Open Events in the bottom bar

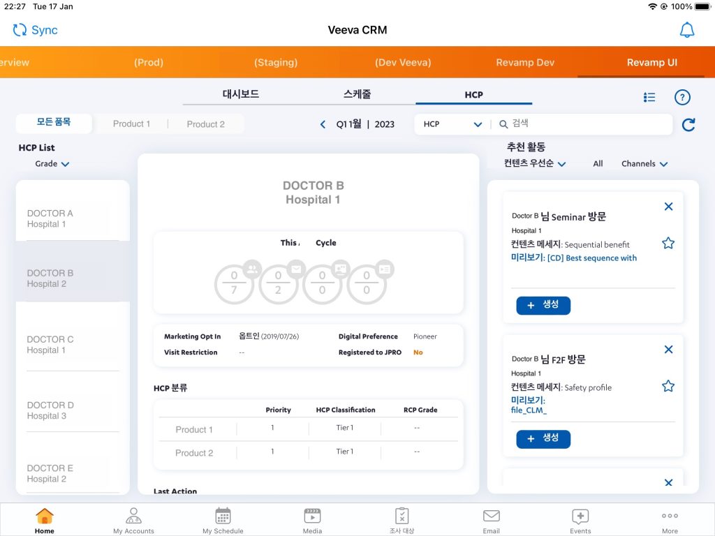click(x=580, y=520)
